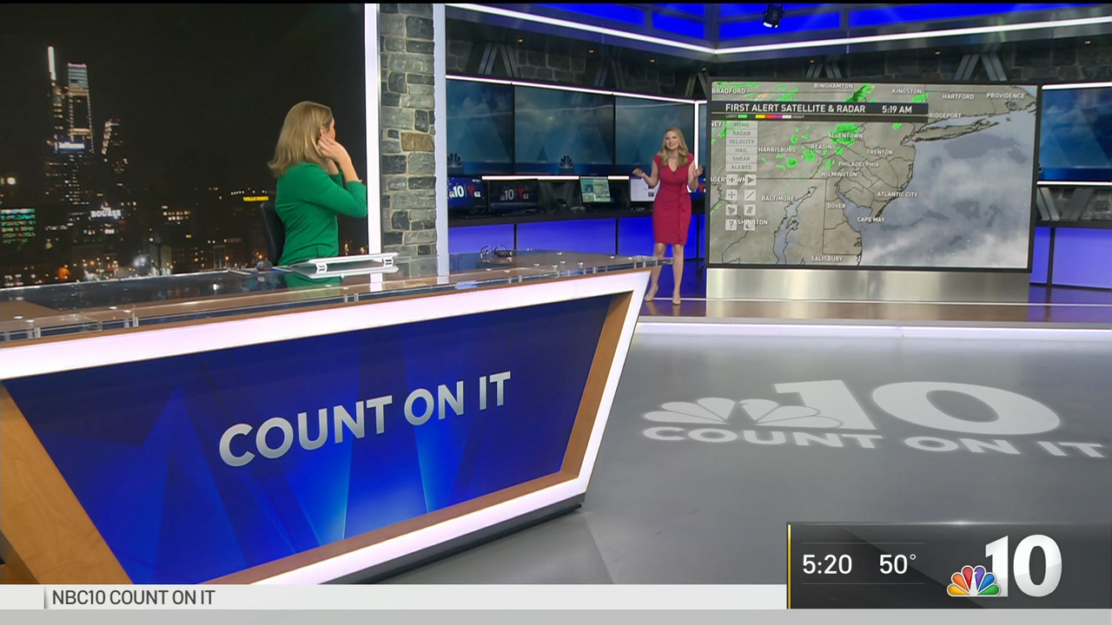Open ALERTS in the weather map menu

point(742,167)
